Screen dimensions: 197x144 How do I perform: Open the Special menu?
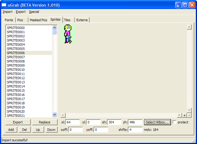click(34, 12)
